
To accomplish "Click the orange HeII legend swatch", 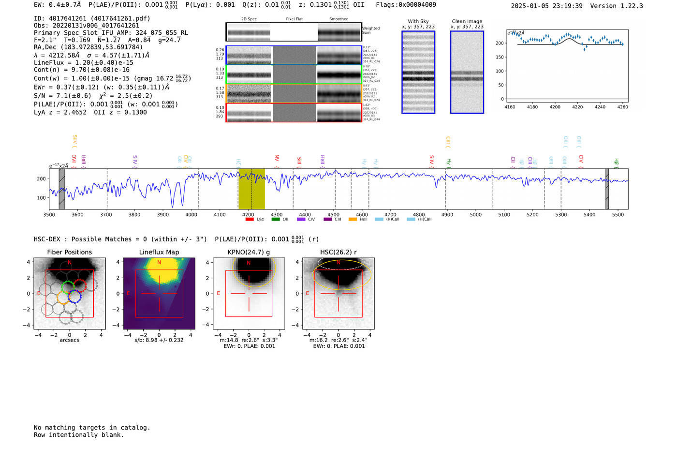I will 353,219.
